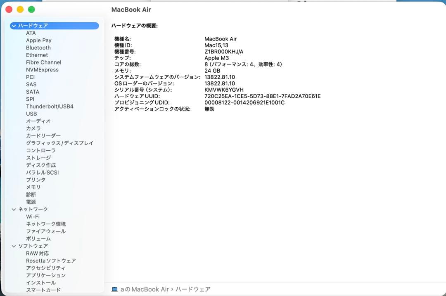Select SATA in the sidebar
The height and width of the screenshot is (296, 446).
(x=33, y=92)
